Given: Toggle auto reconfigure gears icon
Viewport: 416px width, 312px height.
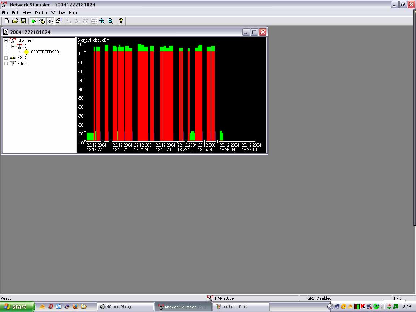Looking at the screenshot, I should point(42,21).
